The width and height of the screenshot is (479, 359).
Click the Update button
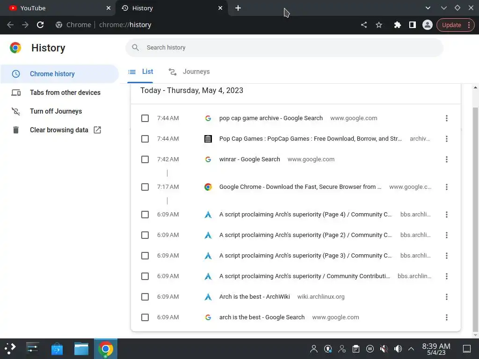451,25
